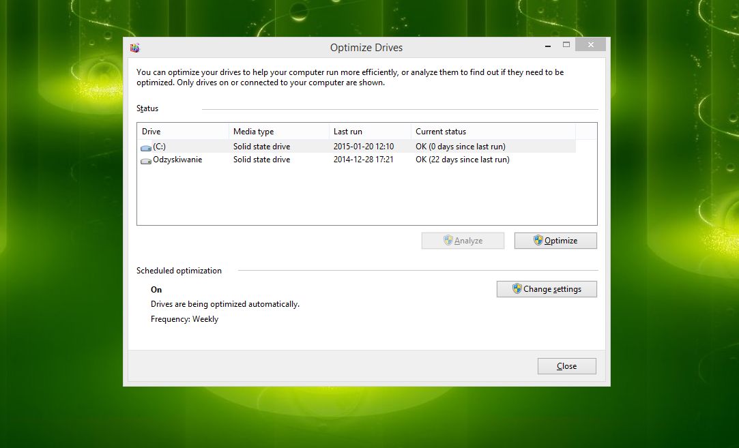
Task: Click the 'Frequency: Weekly' text
Action: coord(184,319)
